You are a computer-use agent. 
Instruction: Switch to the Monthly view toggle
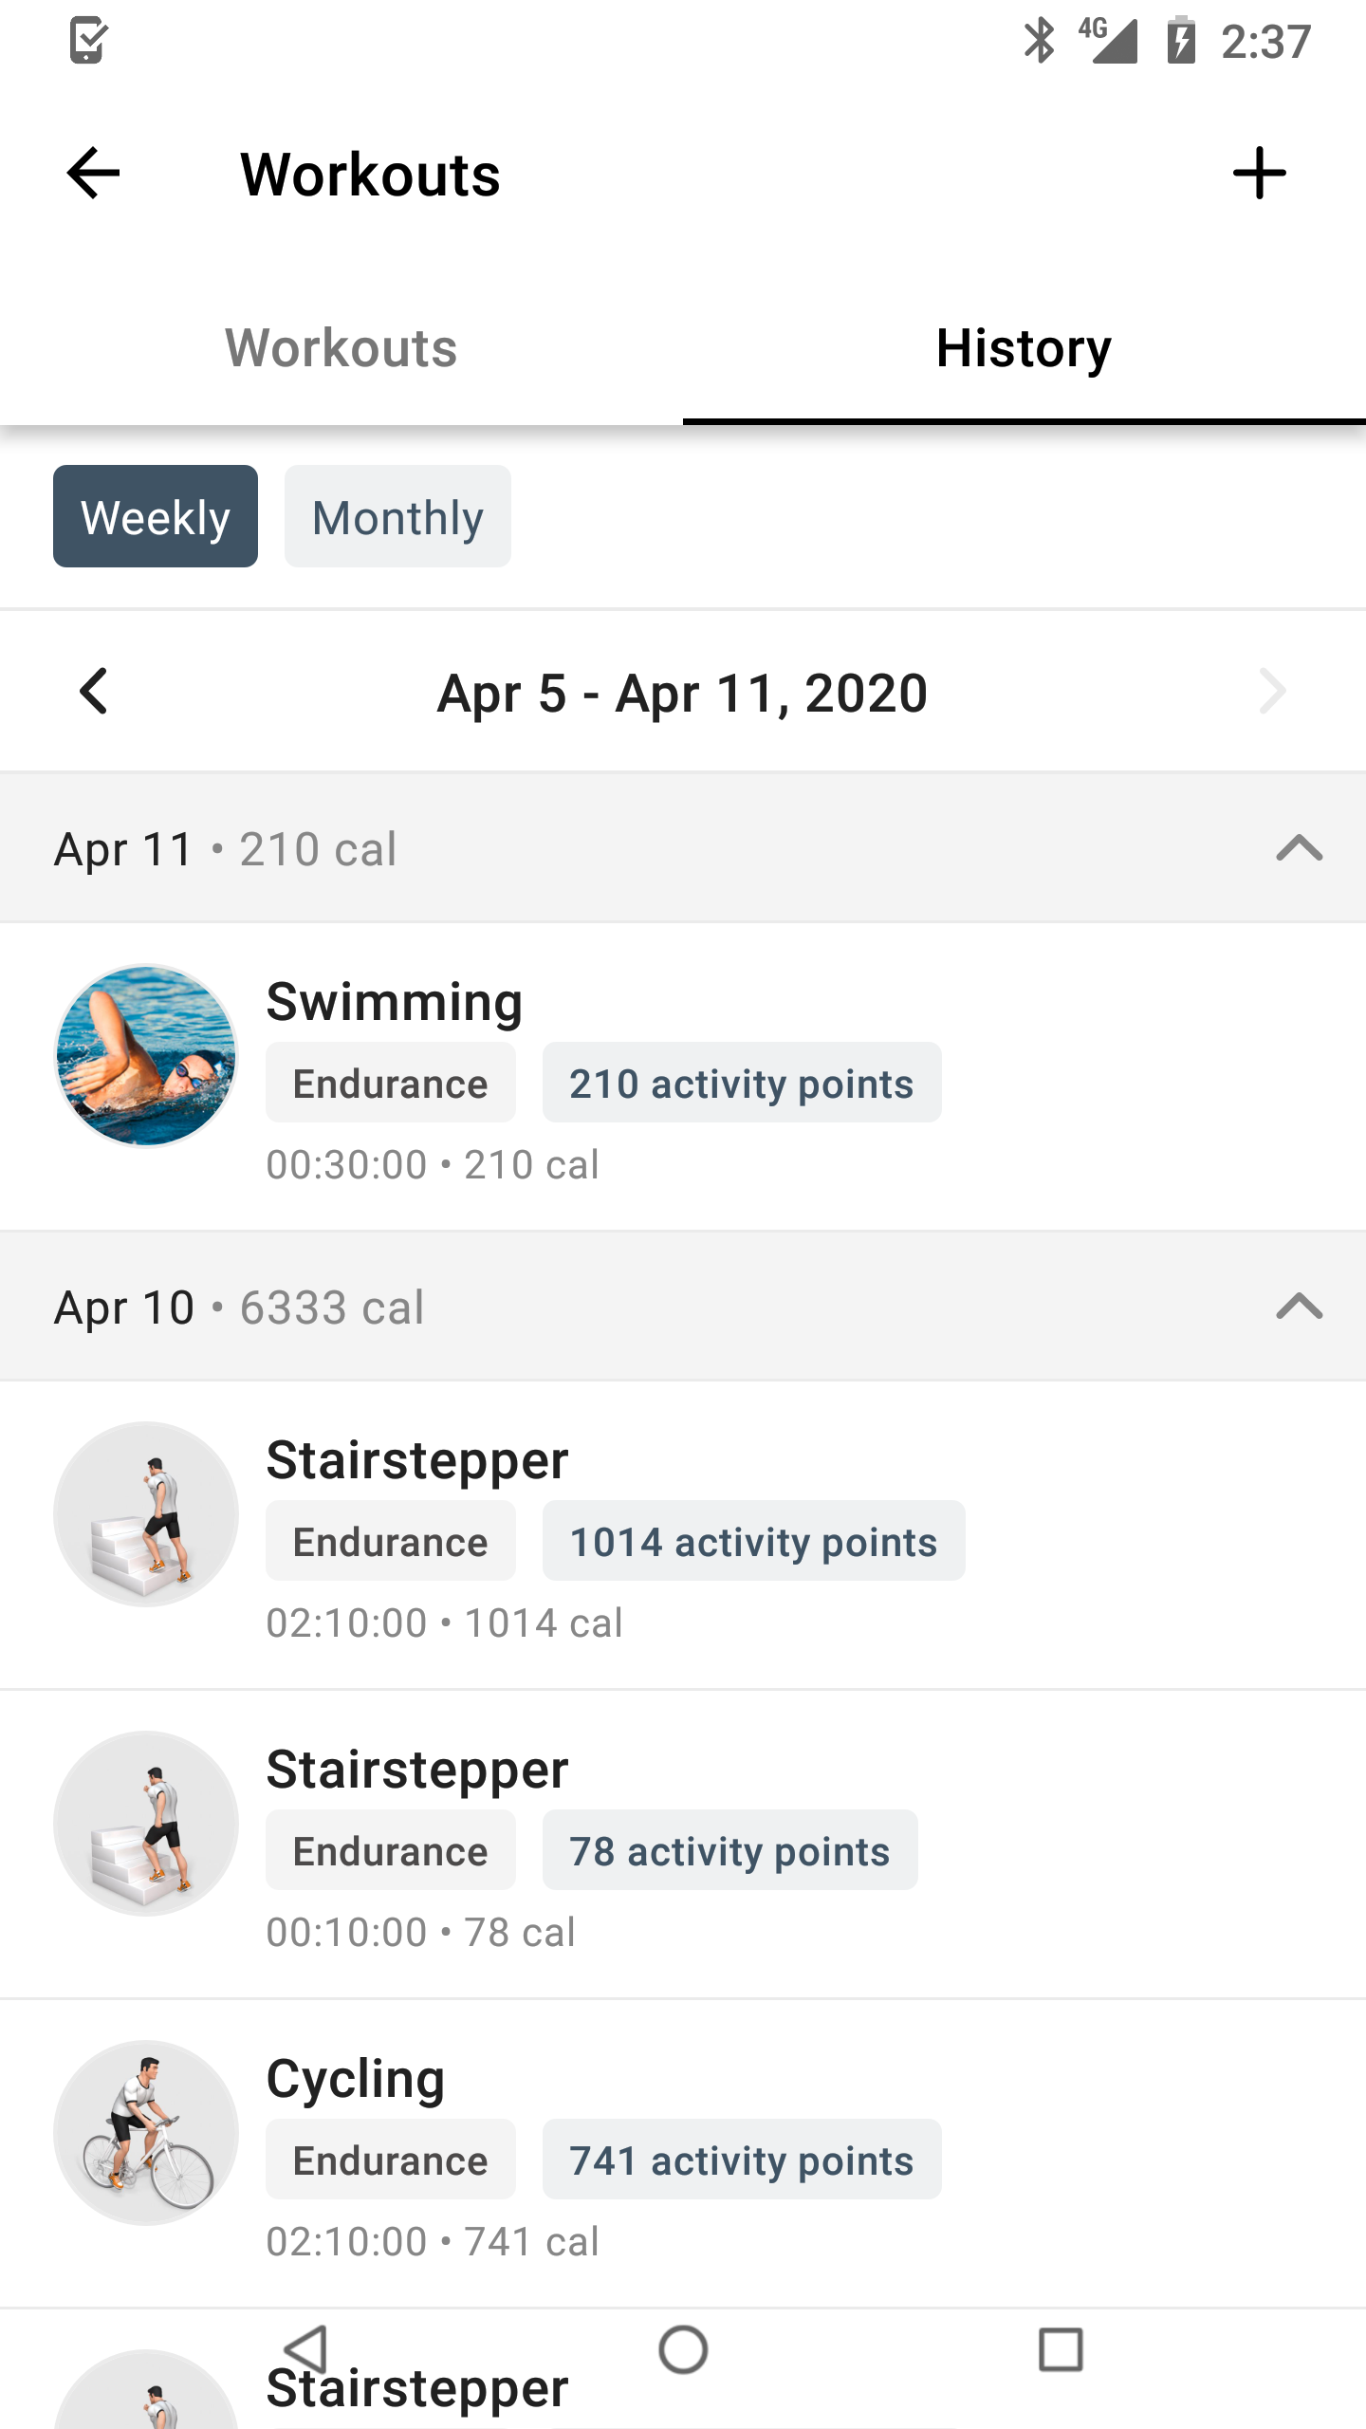click(397, 516)
